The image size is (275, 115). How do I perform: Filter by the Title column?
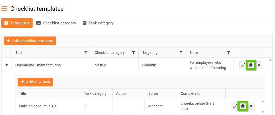coord(86,53)
